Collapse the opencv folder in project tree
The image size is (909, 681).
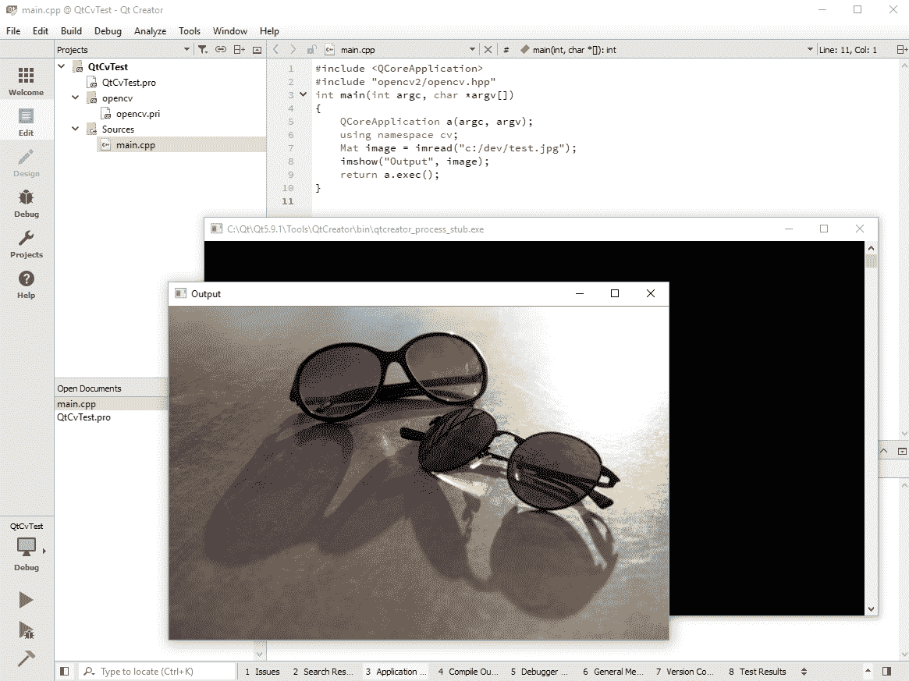click(x=76, y=98)
